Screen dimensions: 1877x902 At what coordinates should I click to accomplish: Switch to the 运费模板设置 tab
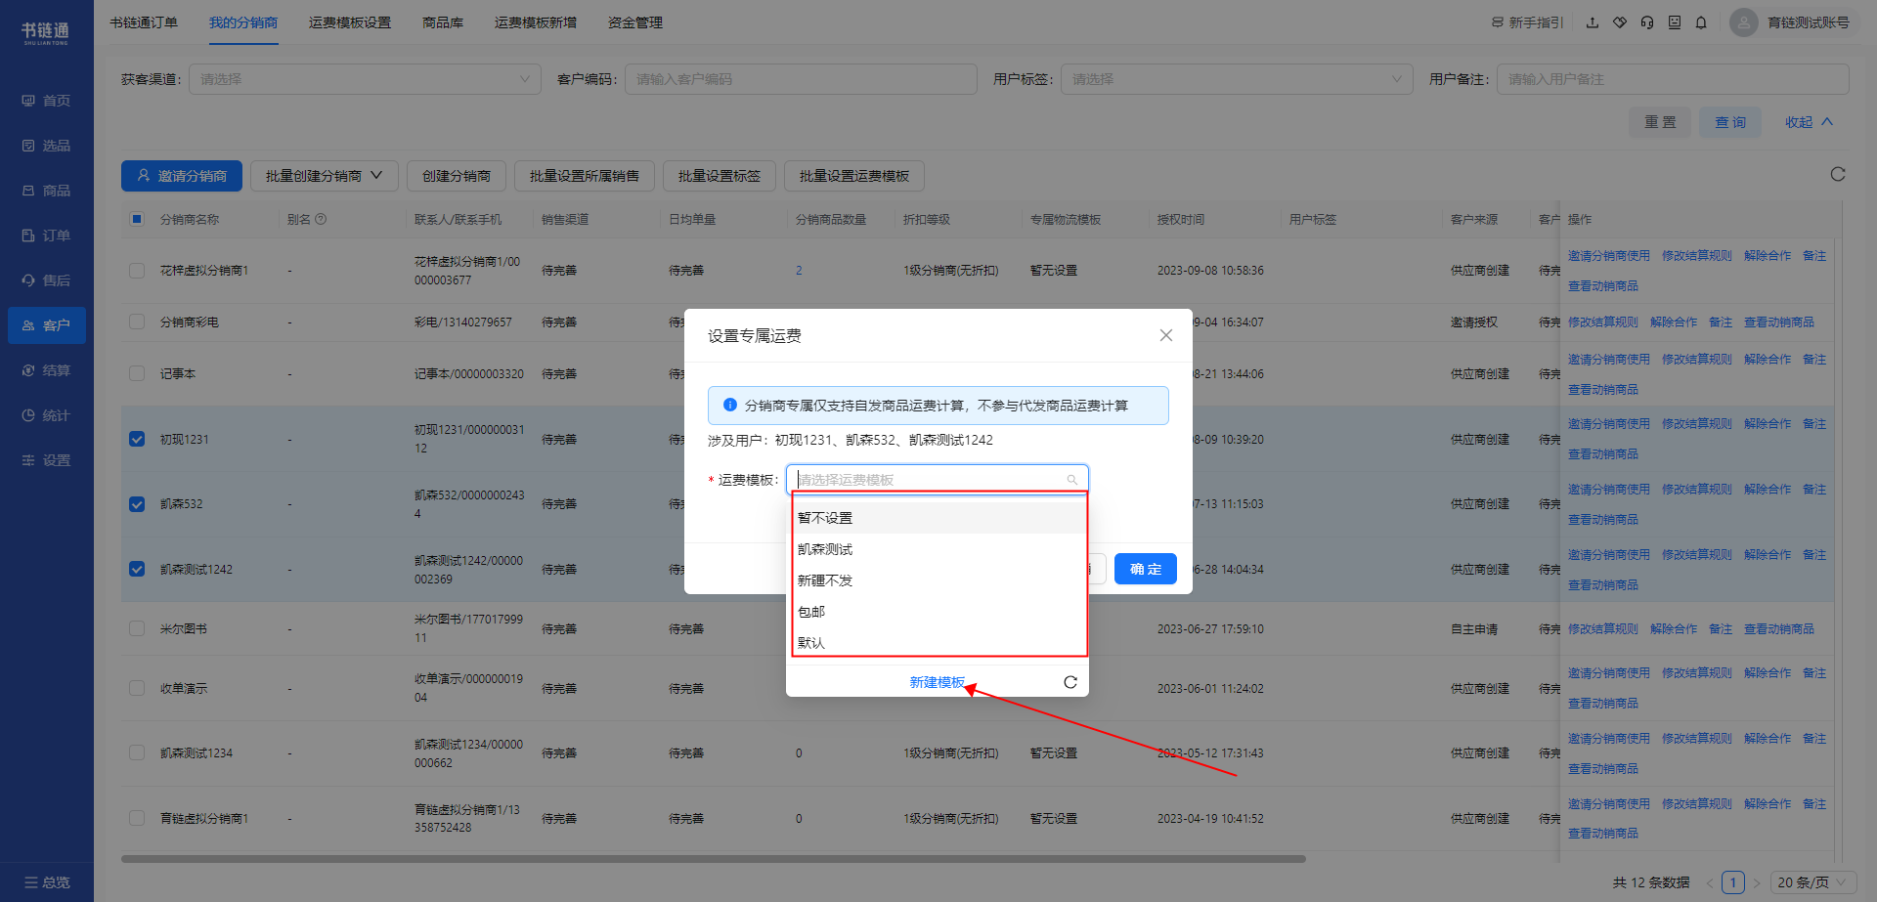[350, 22]
